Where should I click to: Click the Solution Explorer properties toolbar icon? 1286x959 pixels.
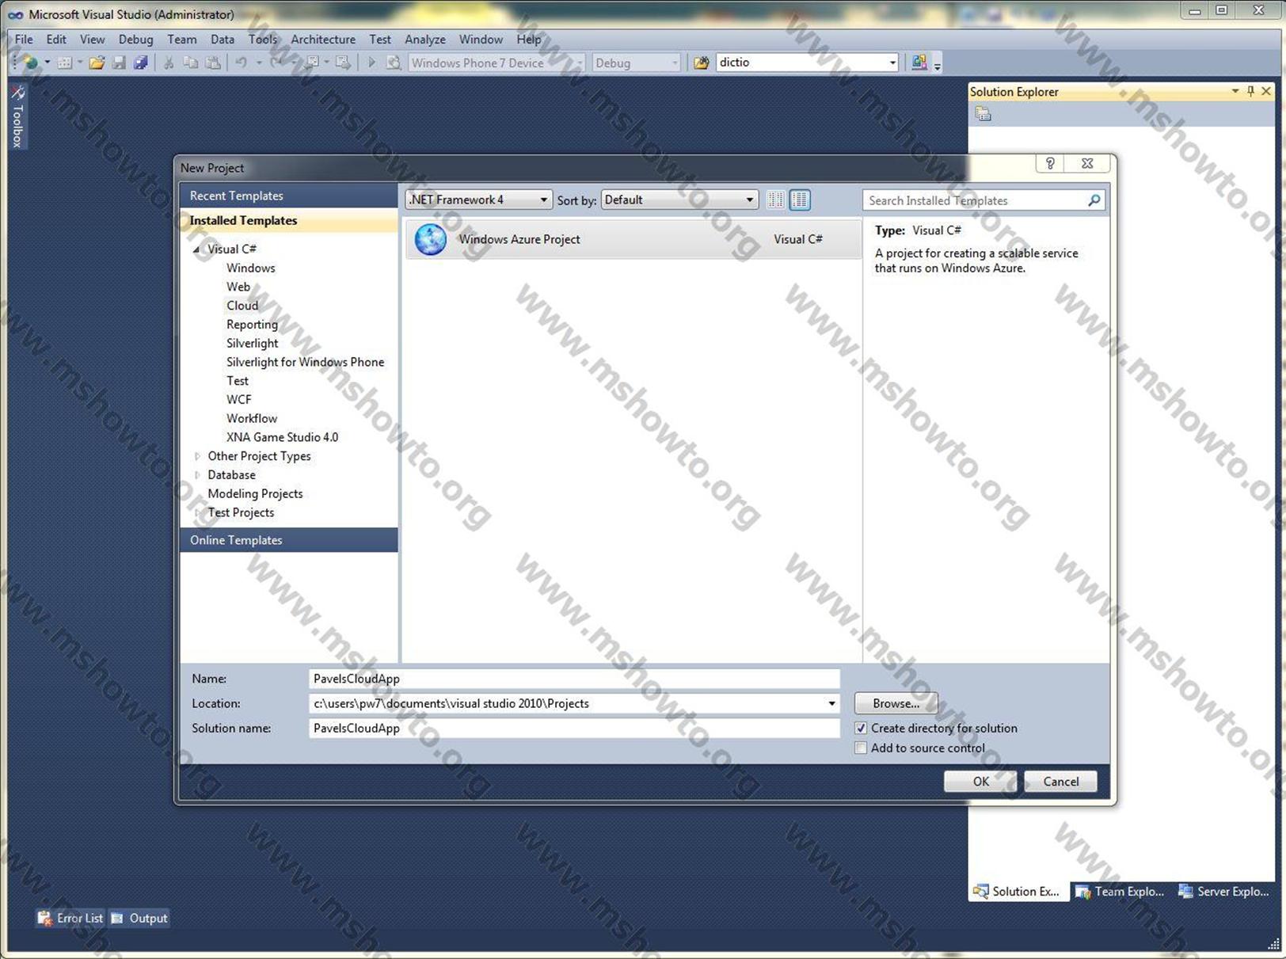(984, 114)
